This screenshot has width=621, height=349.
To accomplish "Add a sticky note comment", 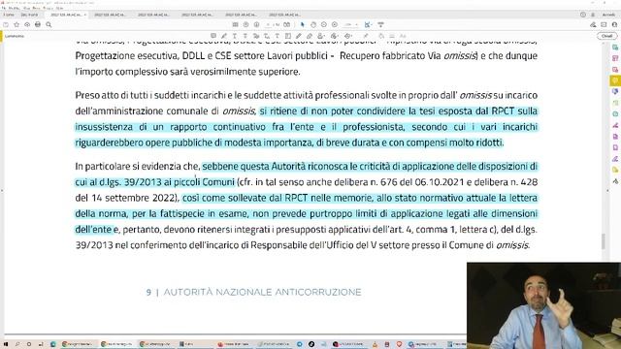I will (x=213, y=36).
